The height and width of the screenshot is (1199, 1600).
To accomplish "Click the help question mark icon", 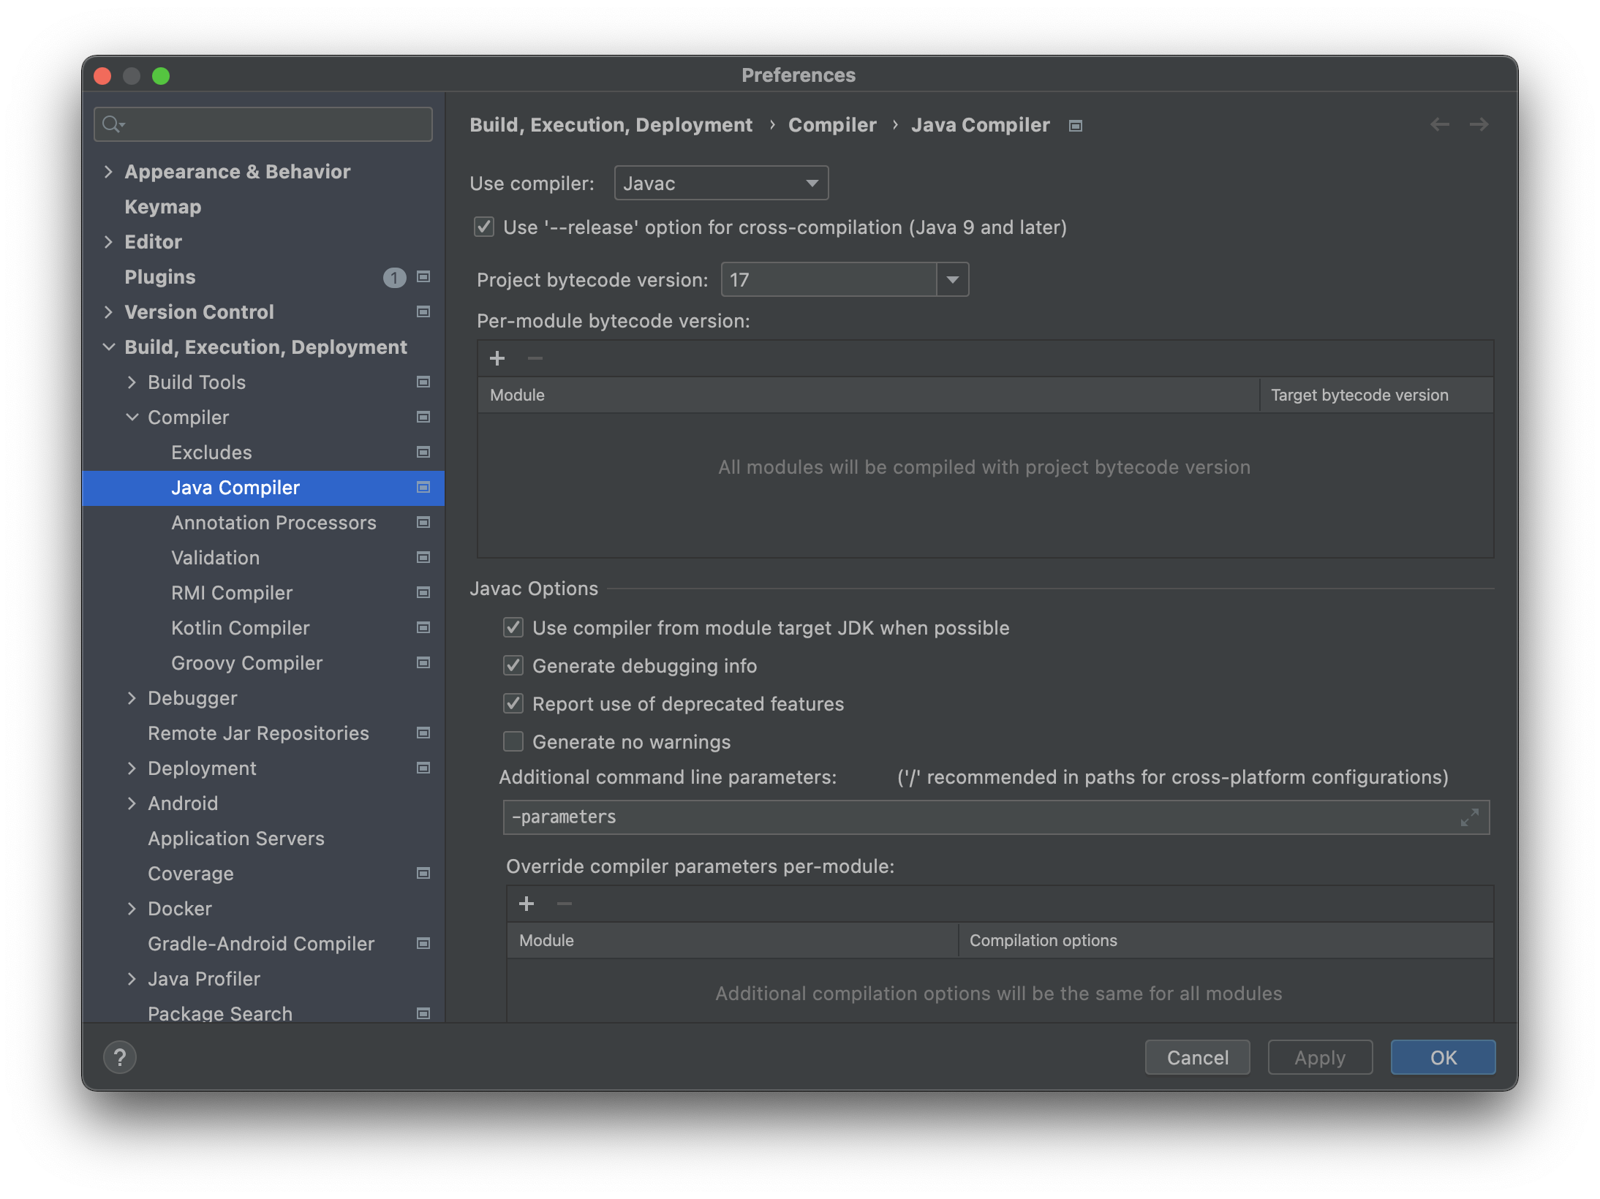I will [120, 1057].
